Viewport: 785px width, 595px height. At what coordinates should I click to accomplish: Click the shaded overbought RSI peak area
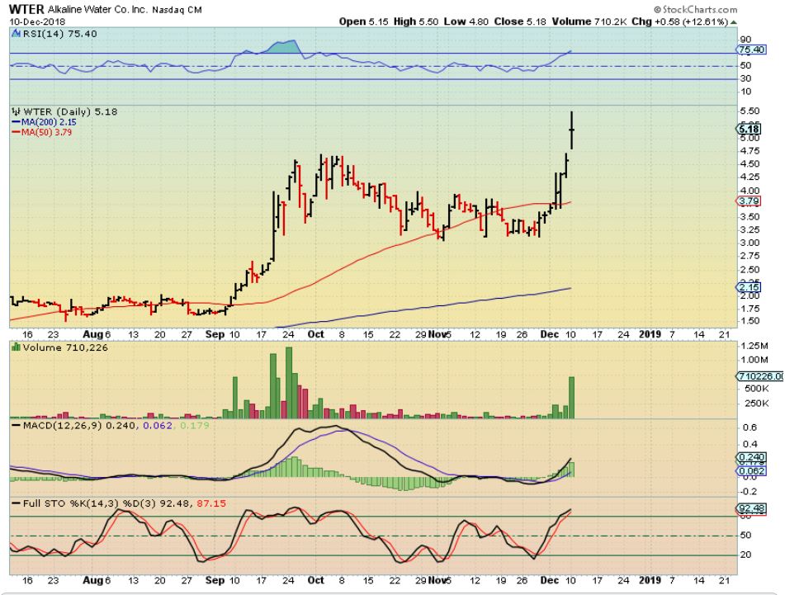[283, 46]
